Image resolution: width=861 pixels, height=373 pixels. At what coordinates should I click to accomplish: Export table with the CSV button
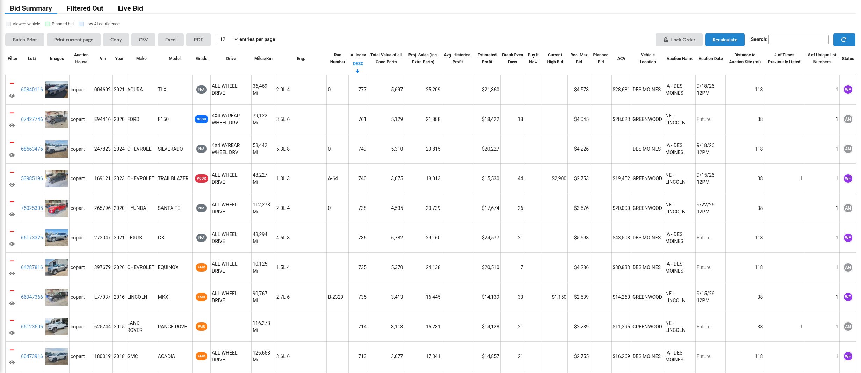point(143,40)
